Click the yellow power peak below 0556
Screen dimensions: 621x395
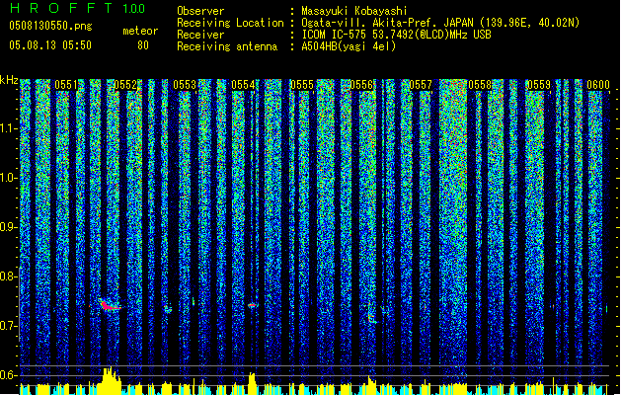pyautogui.click(x=371, y=385)
